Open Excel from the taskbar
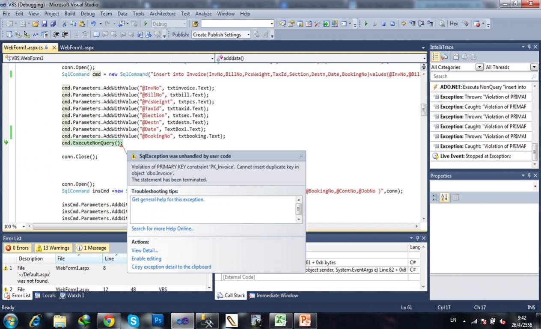Image resolution: width=541 pixels, height=329 pixels. pyautogui.click(x=280, y=320)
